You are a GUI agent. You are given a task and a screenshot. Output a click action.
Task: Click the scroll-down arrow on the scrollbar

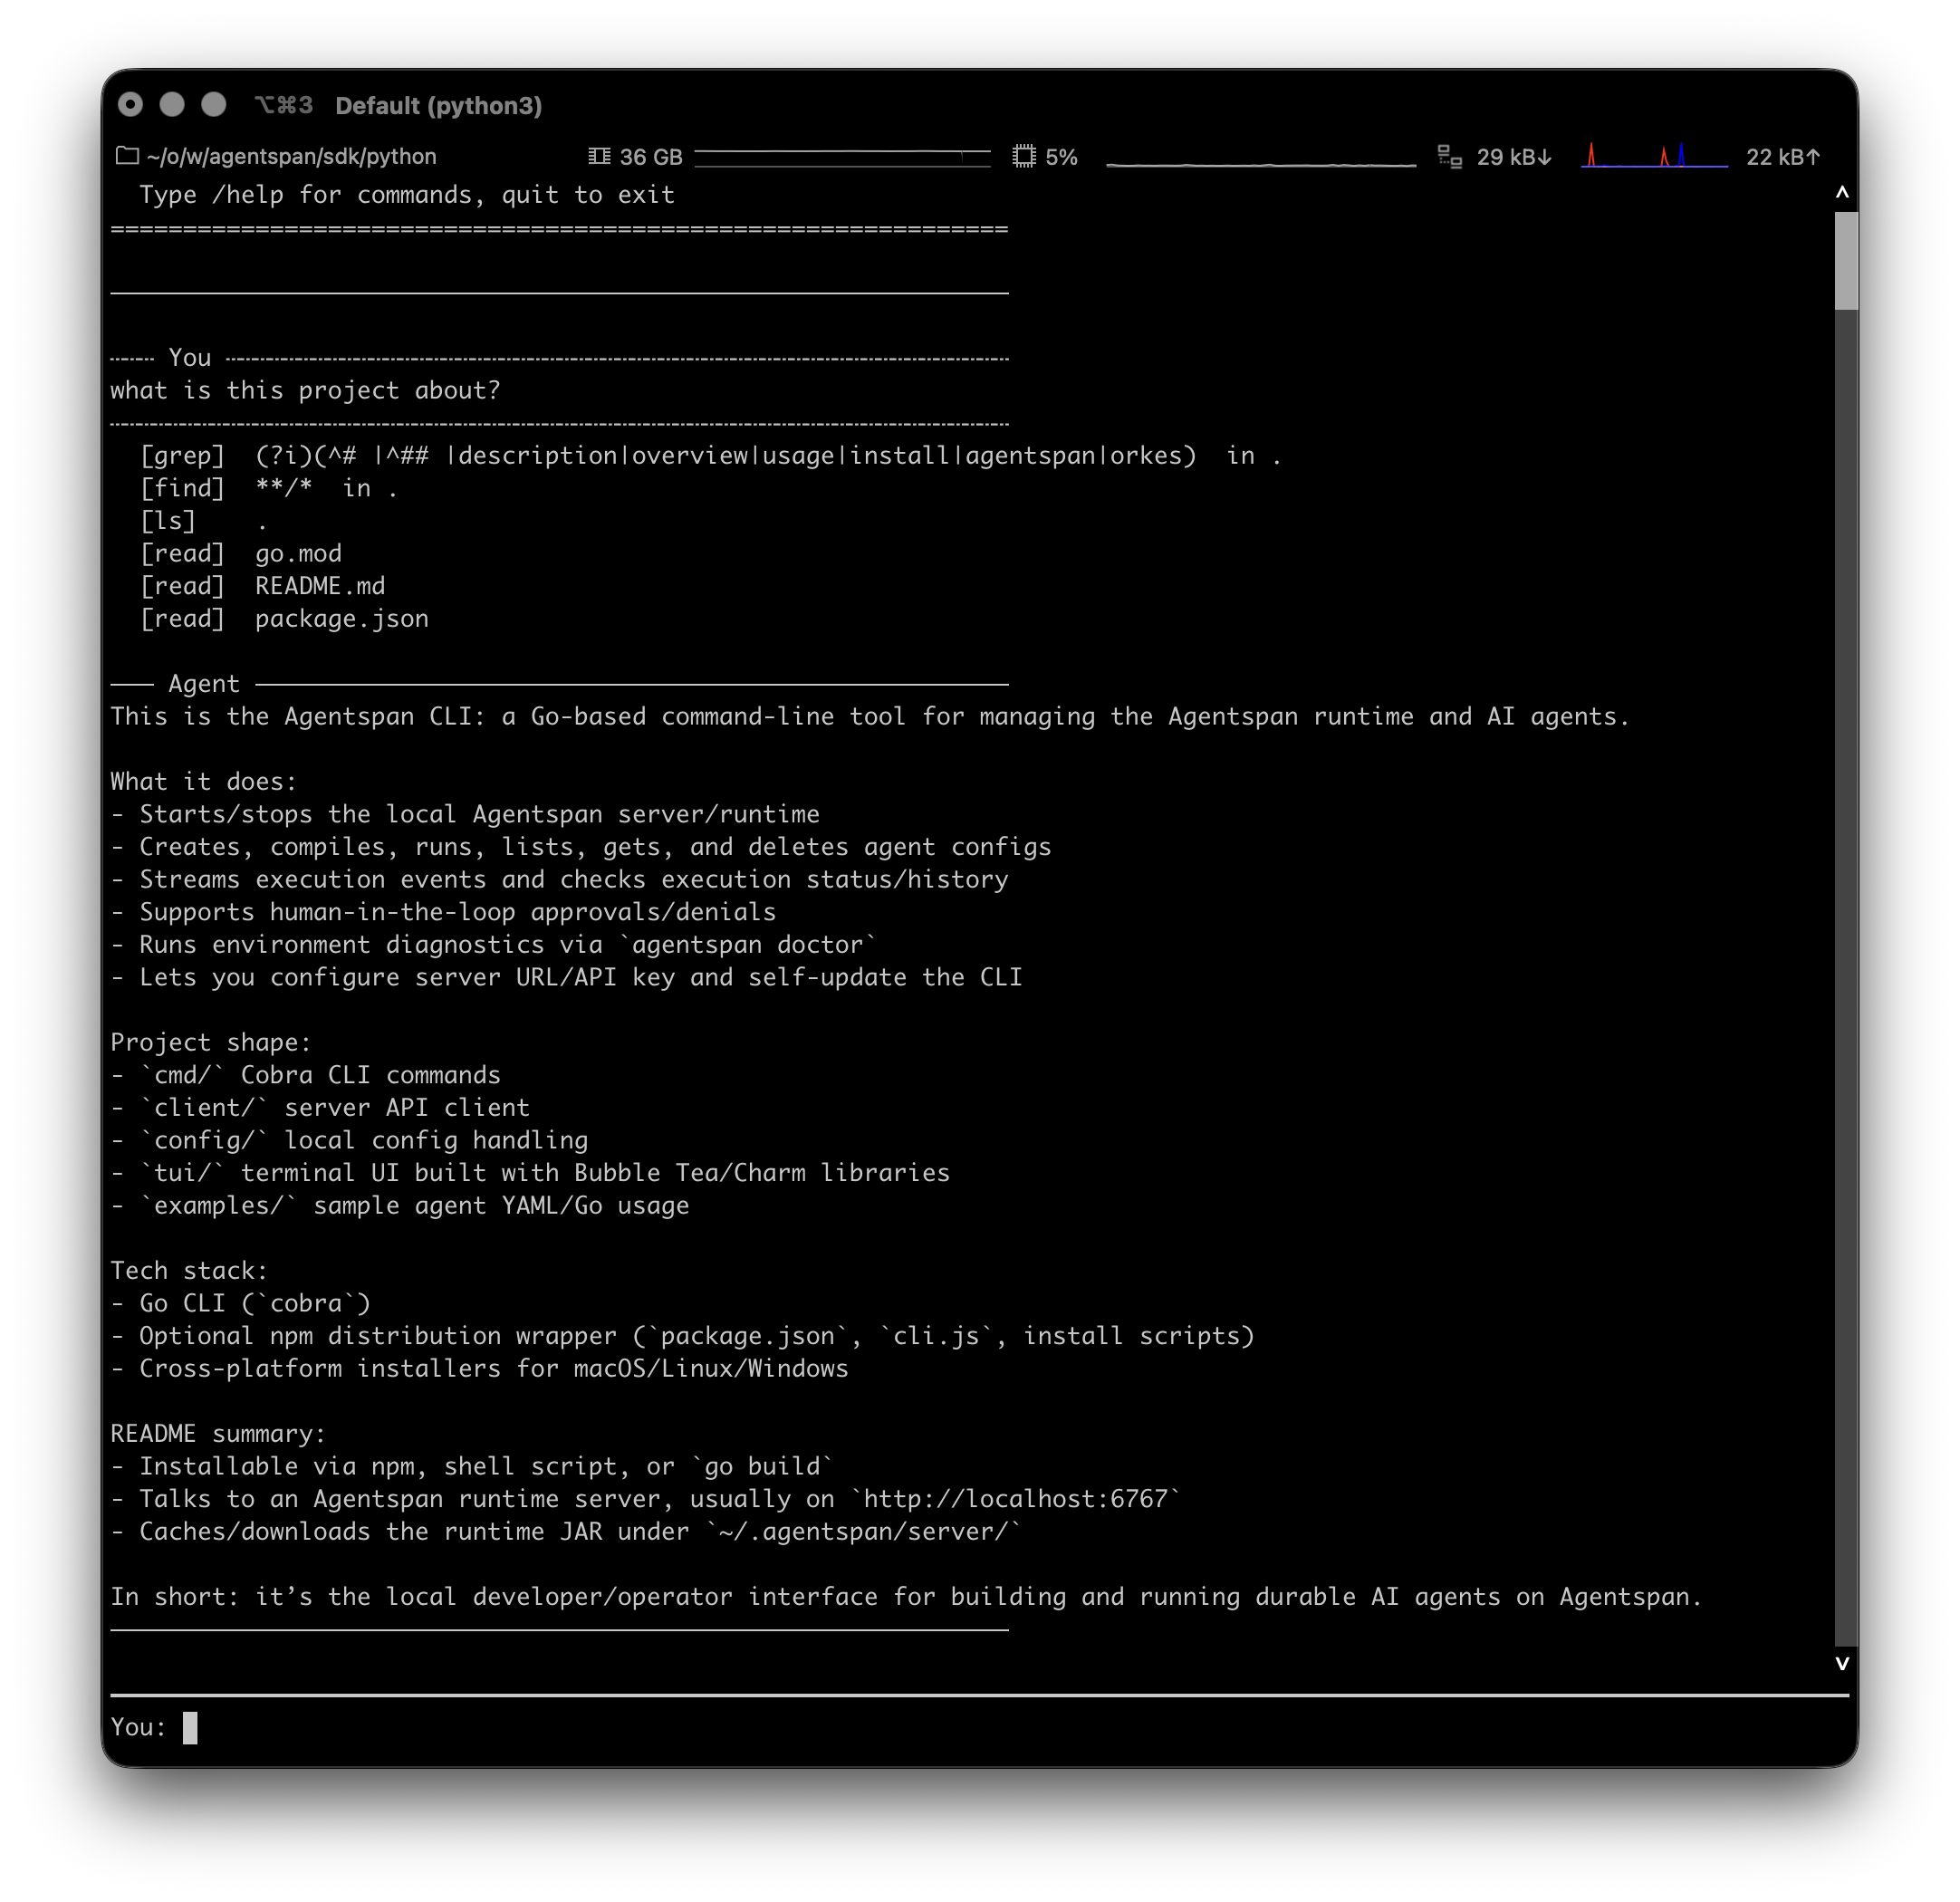point(1842,1663)
